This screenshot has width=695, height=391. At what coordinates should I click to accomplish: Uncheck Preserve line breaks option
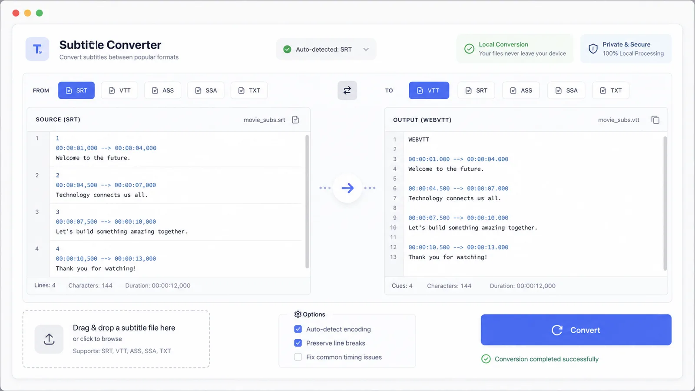(298, 343)
